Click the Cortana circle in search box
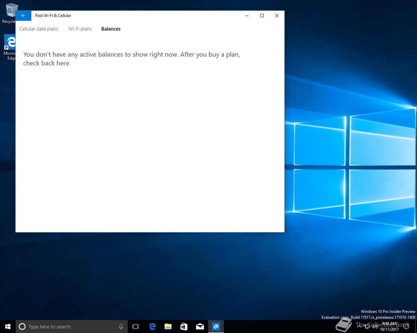 point(22,326)
